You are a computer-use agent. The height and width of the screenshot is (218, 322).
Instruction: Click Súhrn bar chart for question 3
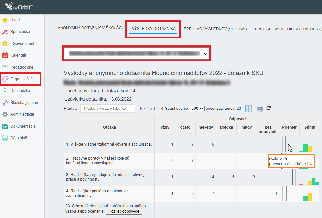[x=310, y=182]
